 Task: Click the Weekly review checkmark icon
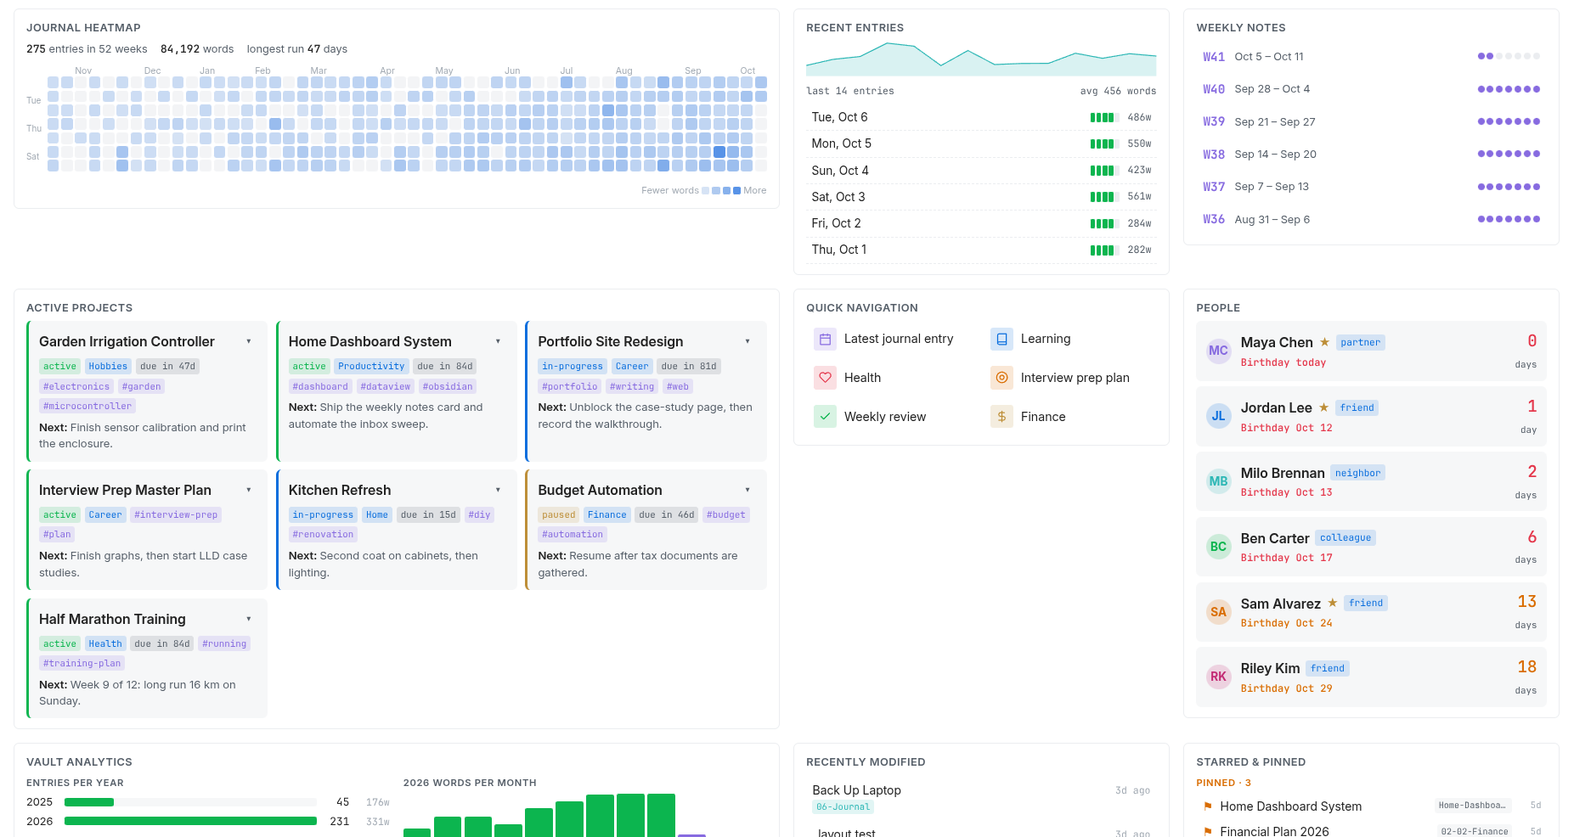[x=825, y=417]
